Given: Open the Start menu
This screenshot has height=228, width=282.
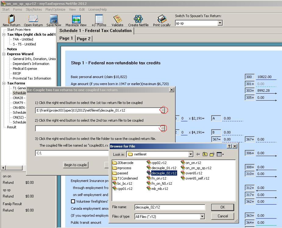Looking at the screenshot, I should click(x=6, y=9).
